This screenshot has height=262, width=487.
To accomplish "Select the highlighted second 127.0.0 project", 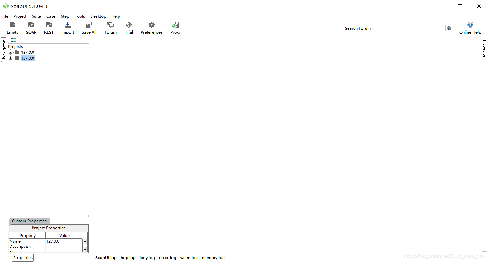I will pyautogui.click(x=28, y=58).
